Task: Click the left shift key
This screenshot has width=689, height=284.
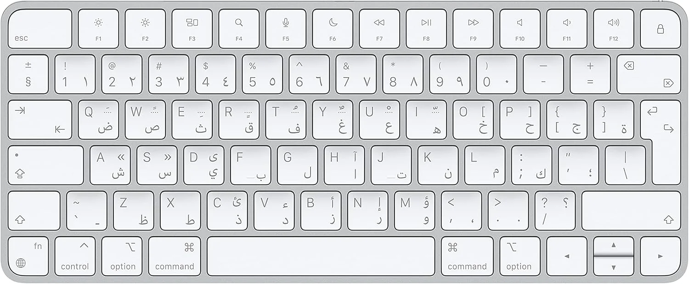Action: point(34,211)
